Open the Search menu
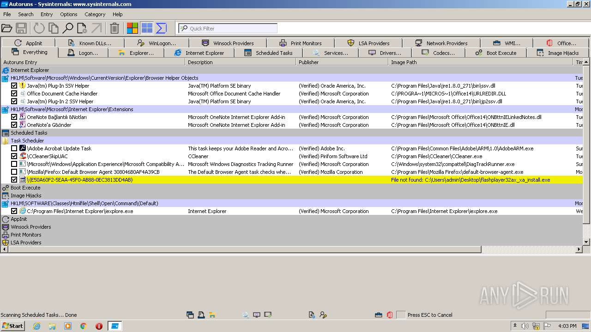The image size is (591, 332). click(x=26, y=14)
